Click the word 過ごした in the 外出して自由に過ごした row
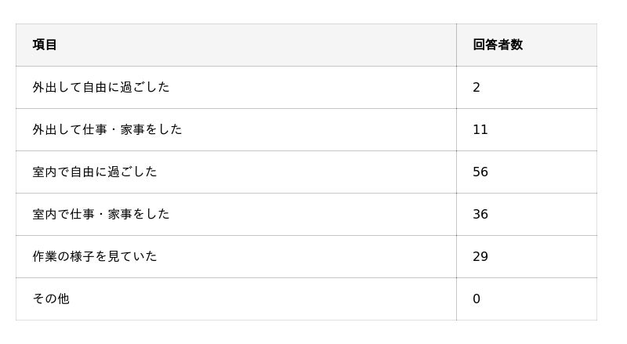 144,87
